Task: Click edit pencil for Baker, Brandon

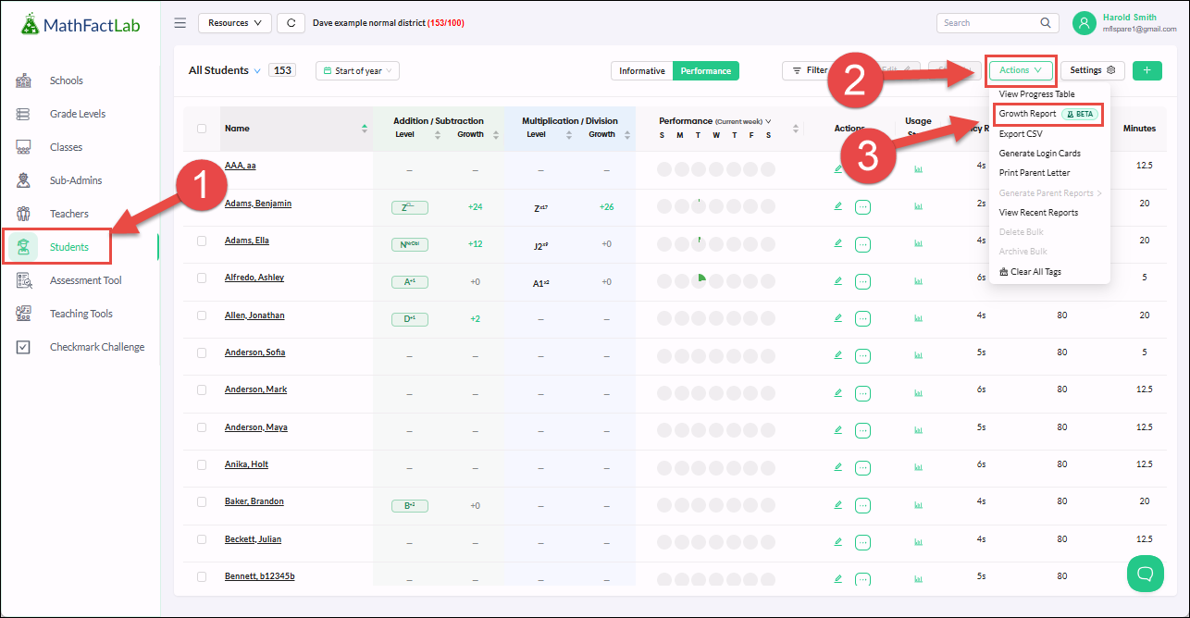Action: (838, 504)
